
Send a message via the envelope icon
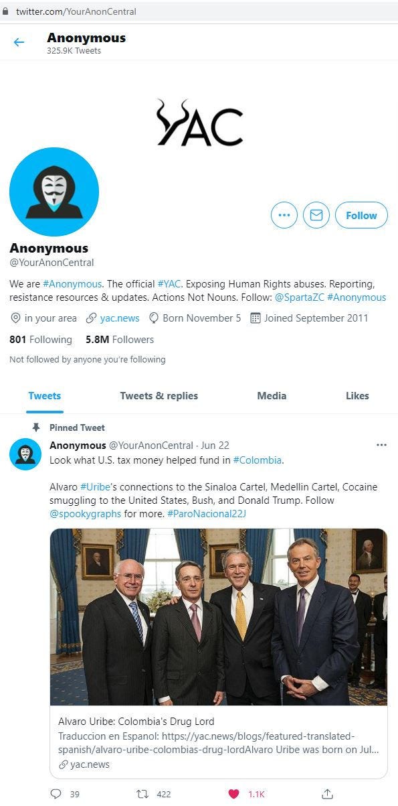click(x=316, y=215)
